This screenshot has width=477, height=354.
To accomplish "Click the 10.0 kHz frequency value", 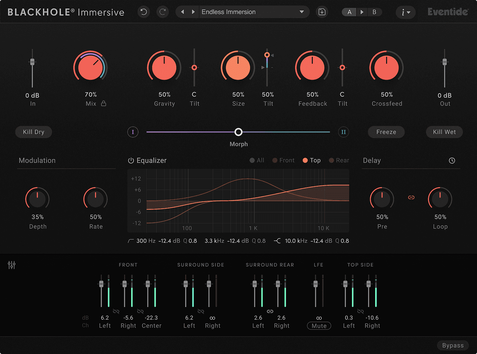I will [296, 241].
